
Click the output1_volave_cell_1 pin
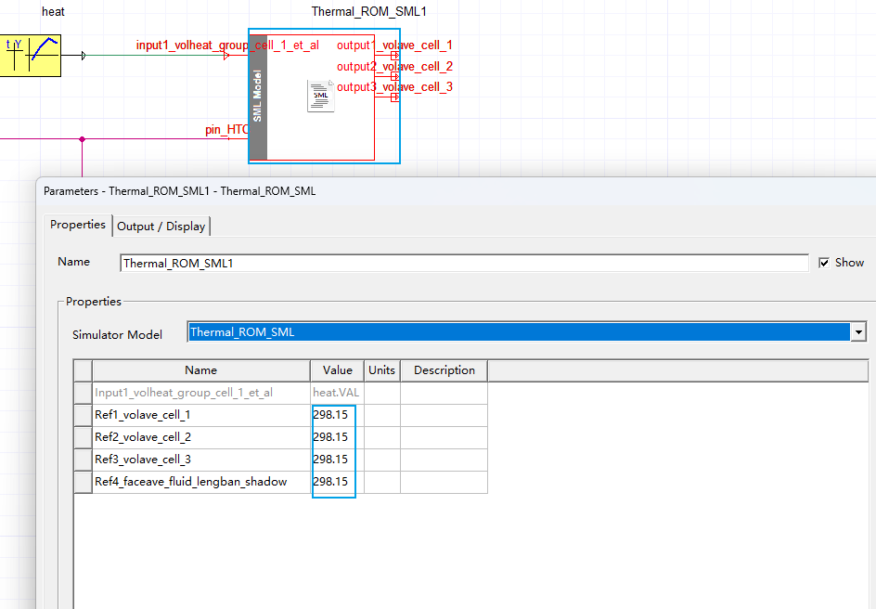pyautogui.click(x=394, y=56)
